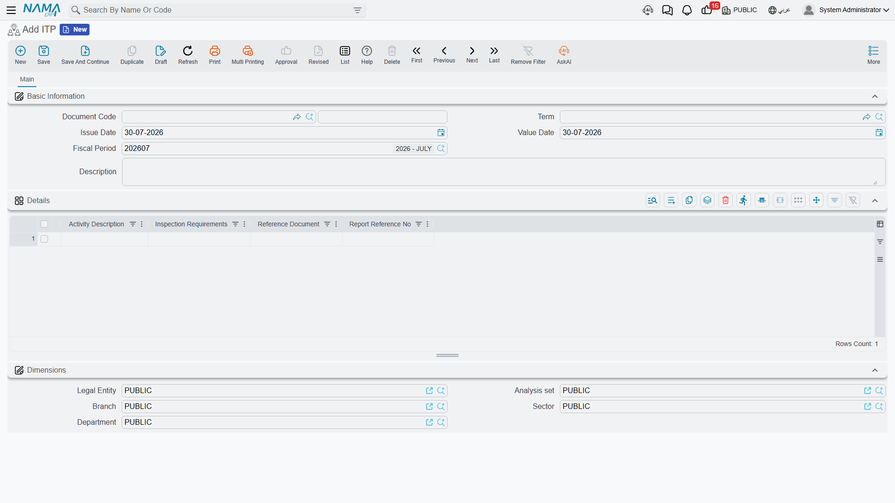
Task: Click Details grid search rows icon
Action: (653, 200)
